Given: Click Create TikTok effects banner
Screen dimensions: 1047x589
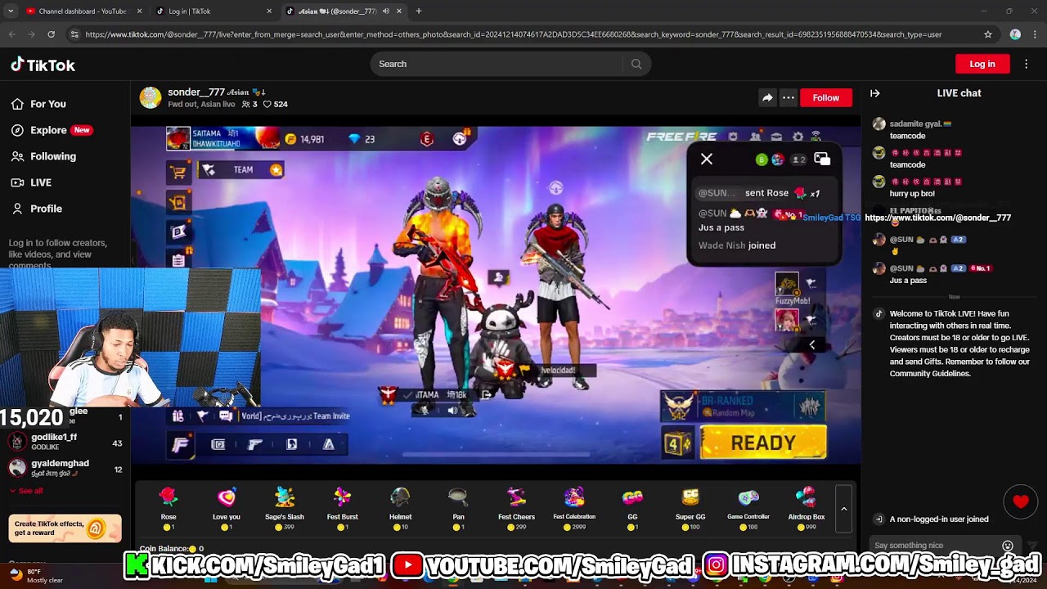Looking at the screenshot, I should pos(65,528).
